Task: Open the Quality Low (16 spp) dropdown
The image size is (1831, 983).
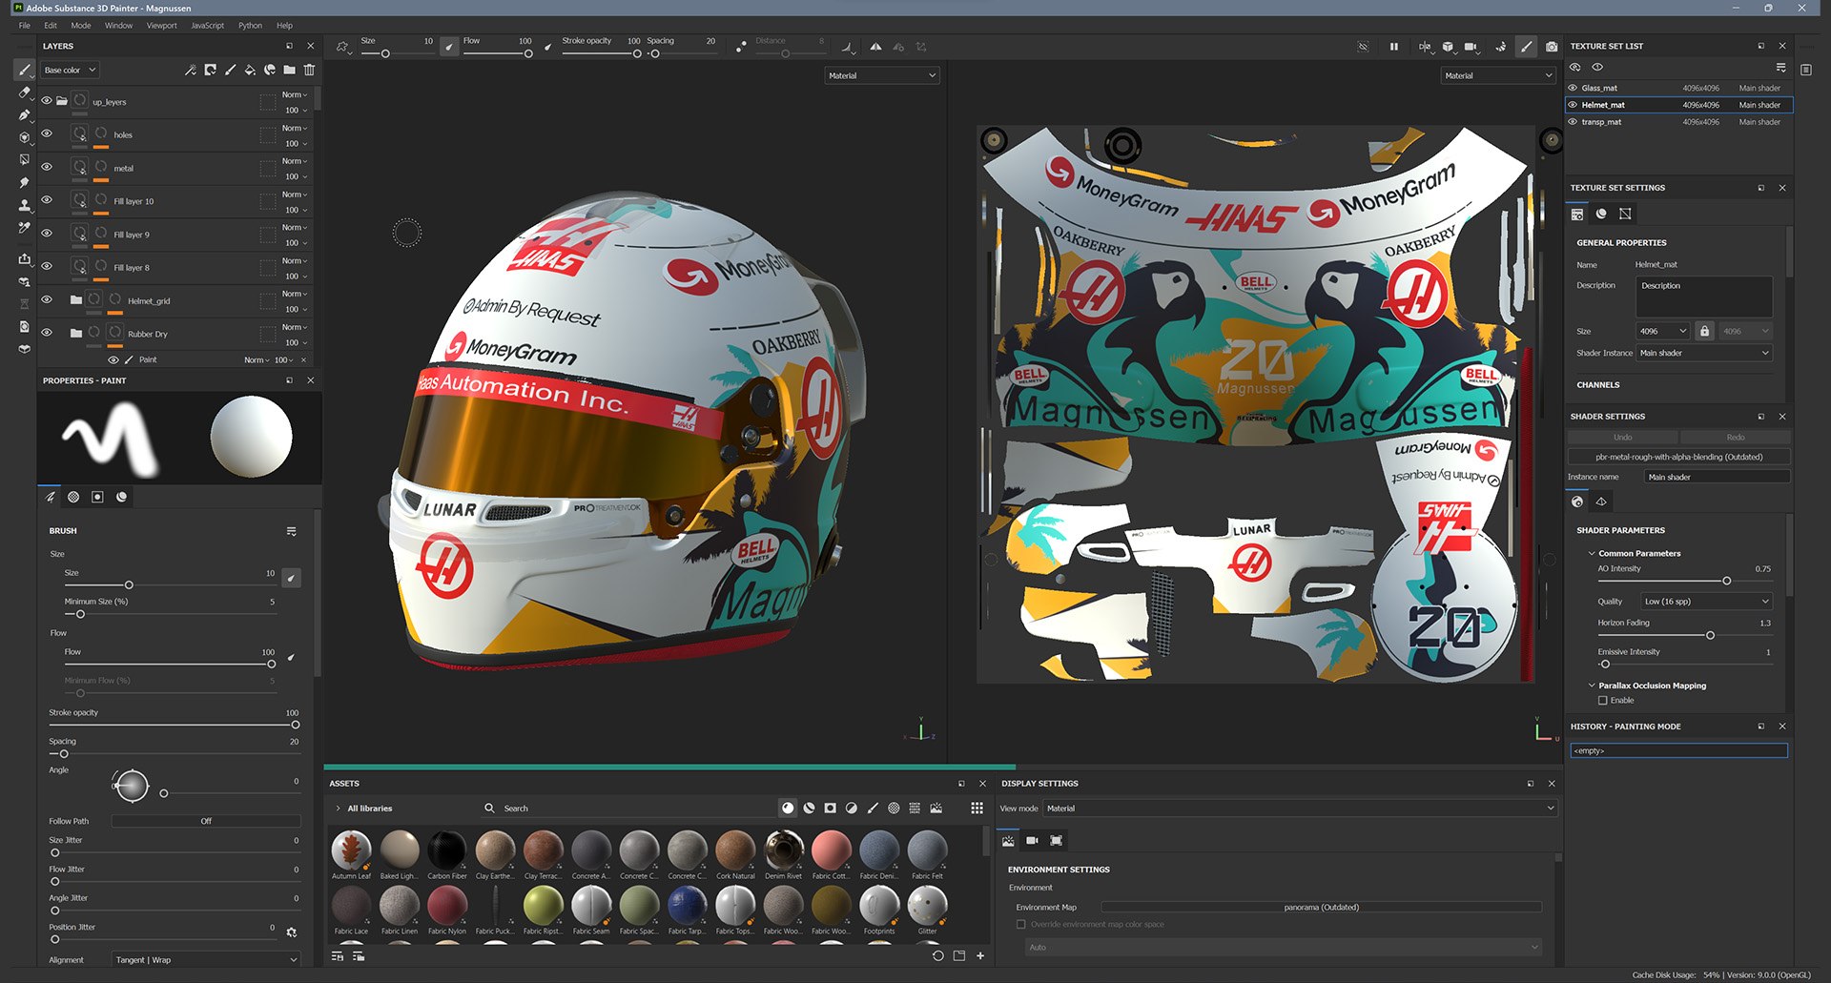Action: (1707, 602)
